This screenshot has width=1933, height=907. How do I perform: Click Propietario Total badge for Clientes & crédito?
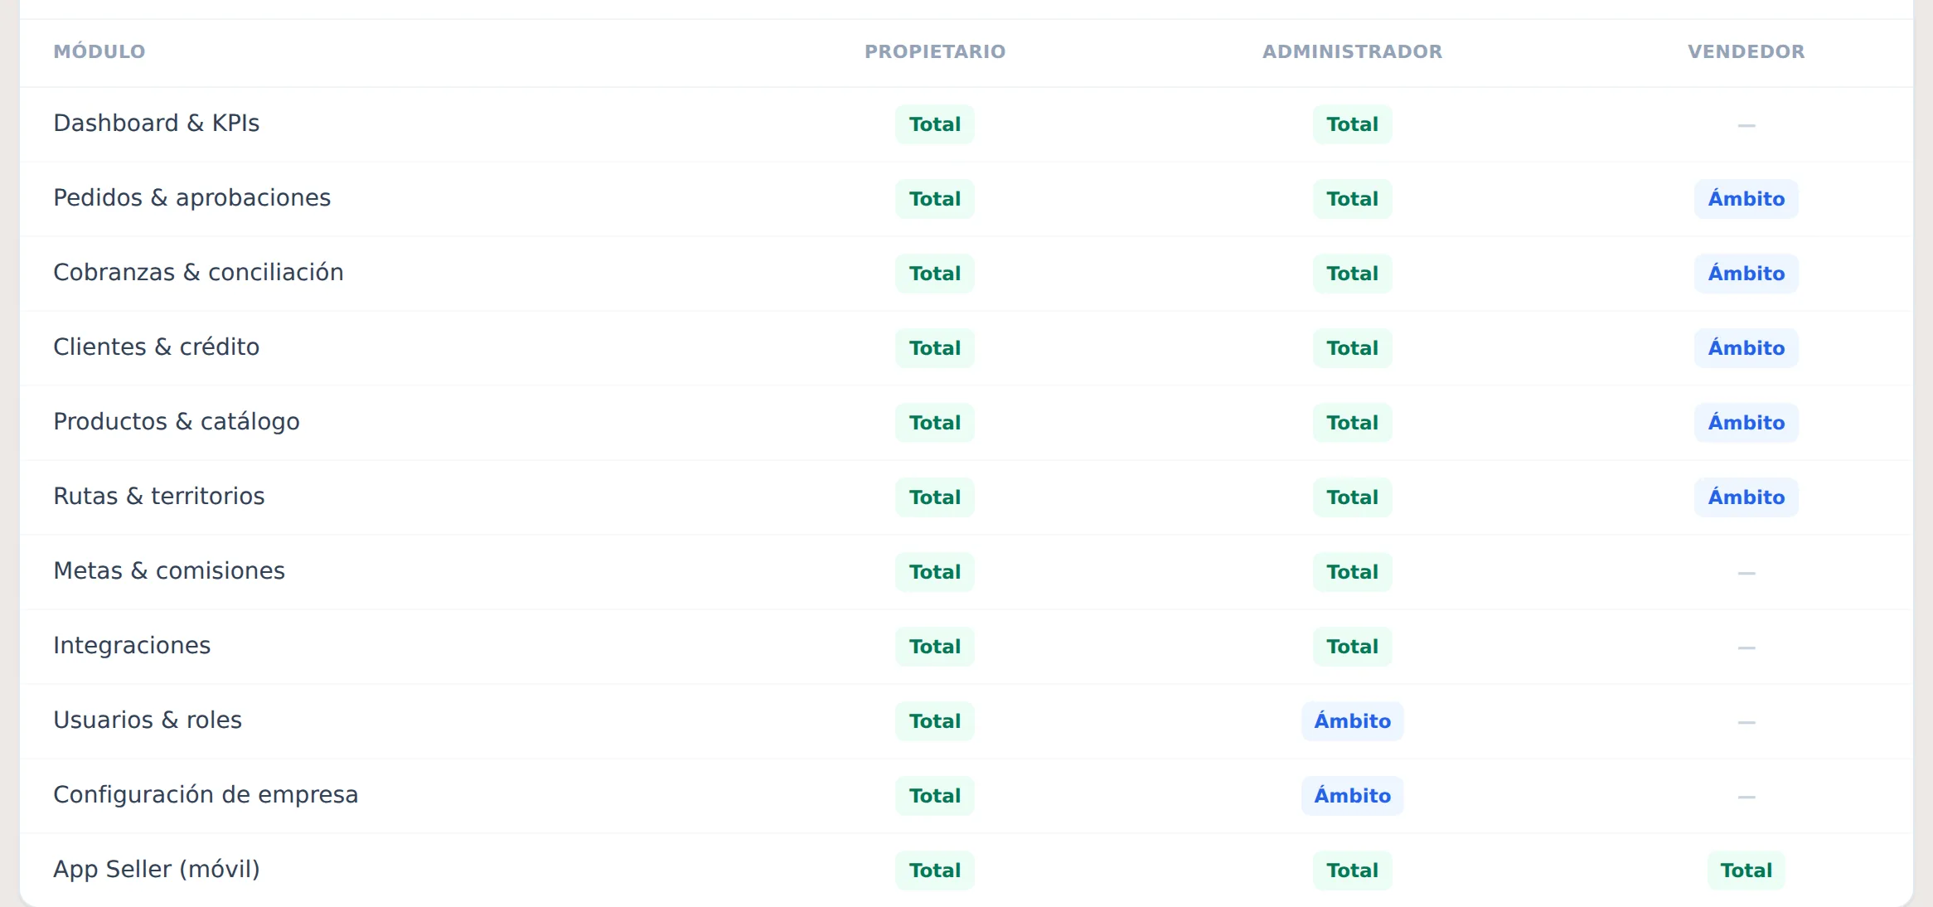(x=935, y=348)
